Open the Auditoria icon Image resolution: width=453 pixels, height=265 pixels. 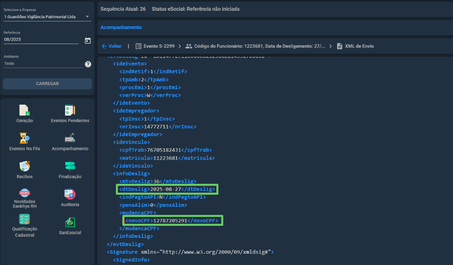pyautogui.click(x=70, y=194)
